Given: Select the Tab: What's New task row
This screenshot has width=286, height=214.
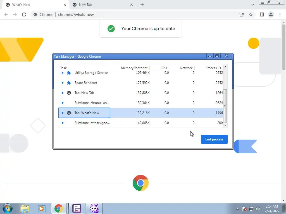Looking at the screenshot, I should click(x=141, y=113).
